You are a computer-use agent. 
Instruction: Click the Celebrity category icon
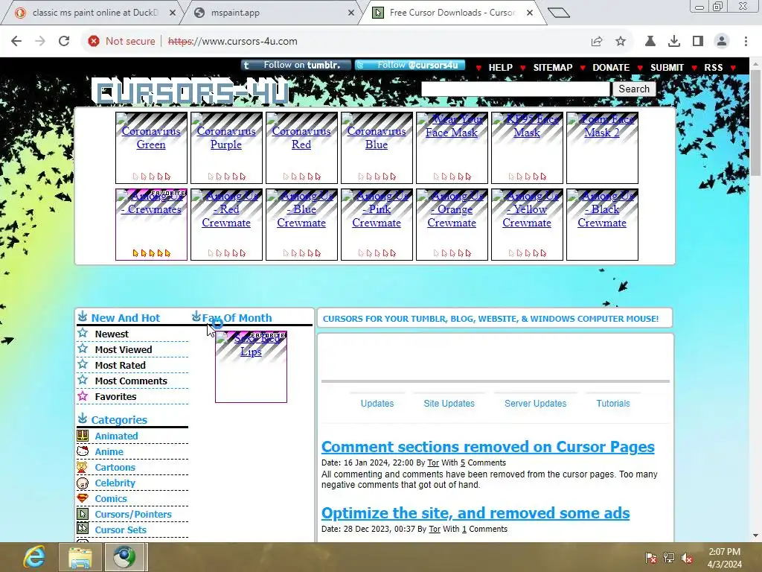pos(83,483)
